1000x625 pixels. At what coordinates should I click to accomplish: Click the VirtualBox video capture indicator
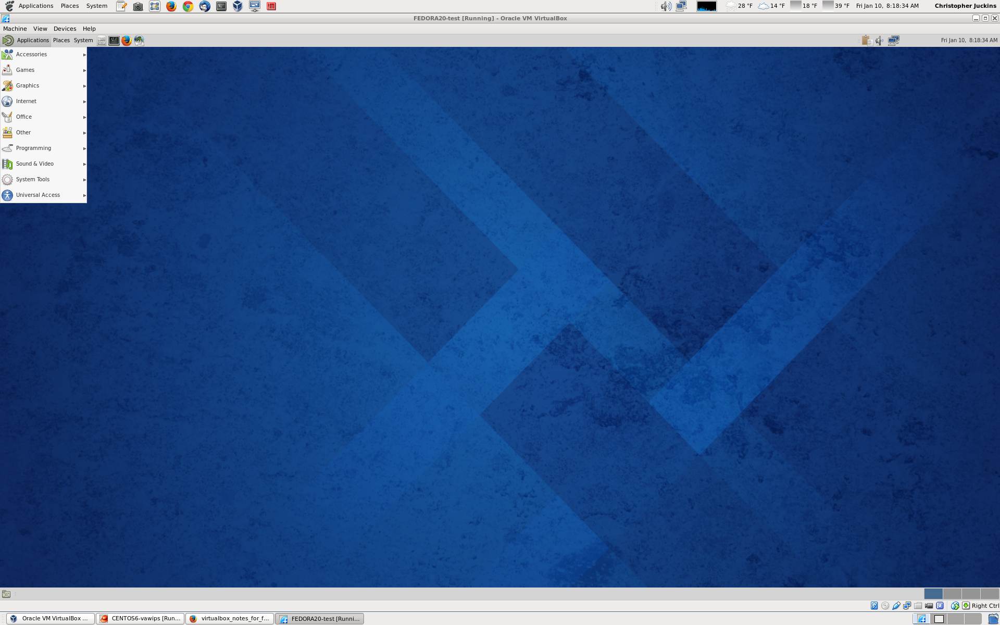[929, 606]
